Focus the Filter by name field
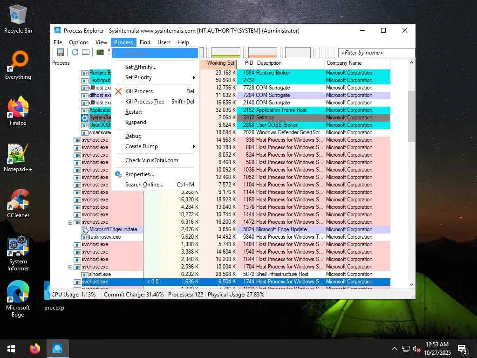Image resolution: width=477 pixels, height=358 pixels. 376,53
